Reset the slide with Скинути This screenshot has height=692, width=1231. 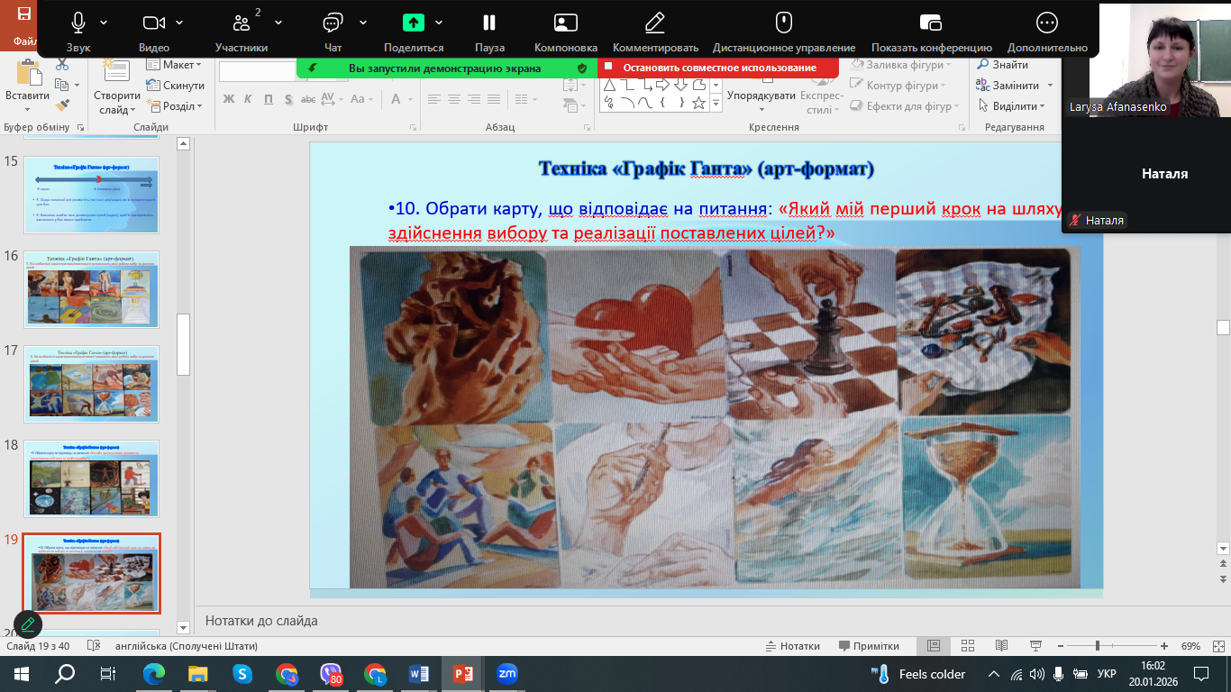coord(176,86)
